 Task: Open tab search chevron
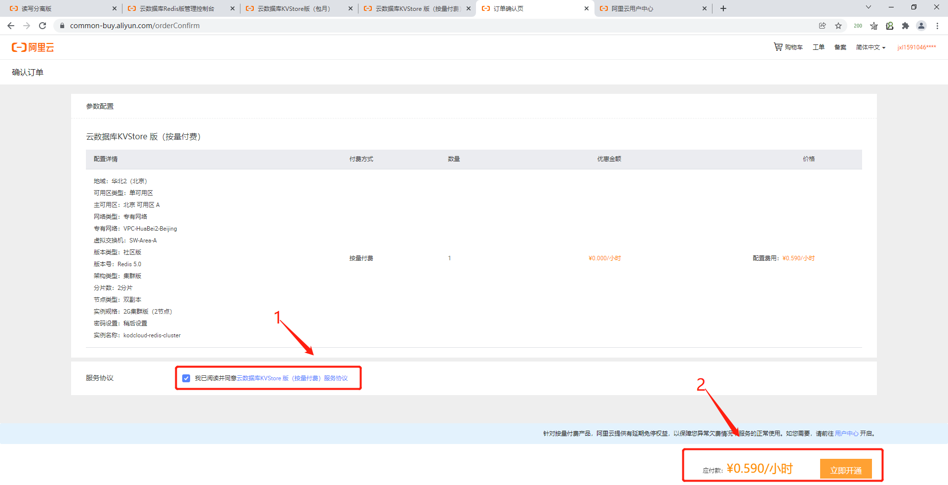[869, 7]
